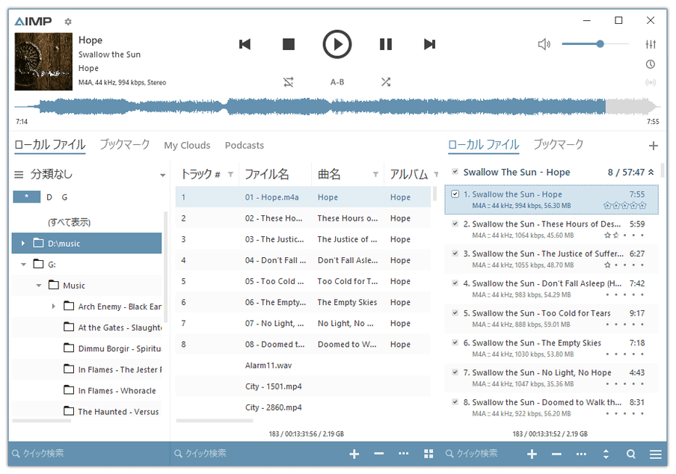Image resolution: width=676 pixels, height=474 pixels.
Task: Switch to playlist ブックマーク tab
Action: pyautogui.click(x=559, y=145)
